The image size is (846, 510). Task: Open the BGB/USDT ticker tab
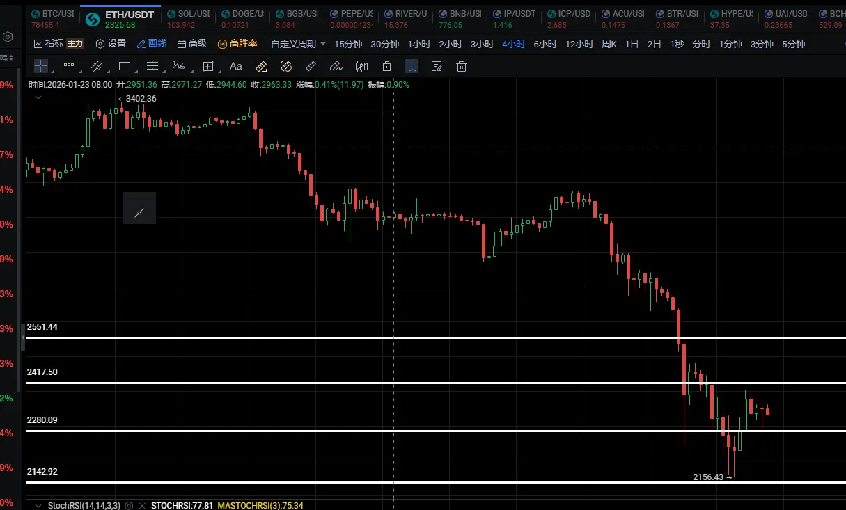(x=297, y=19)
